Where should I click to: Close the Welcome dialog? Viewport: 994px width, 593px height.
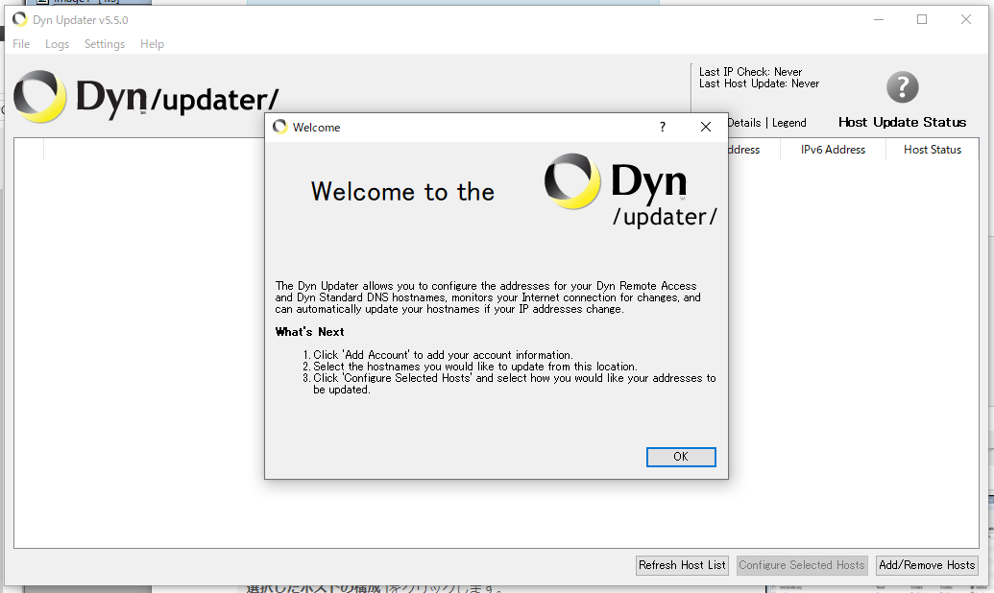[706, 127]
